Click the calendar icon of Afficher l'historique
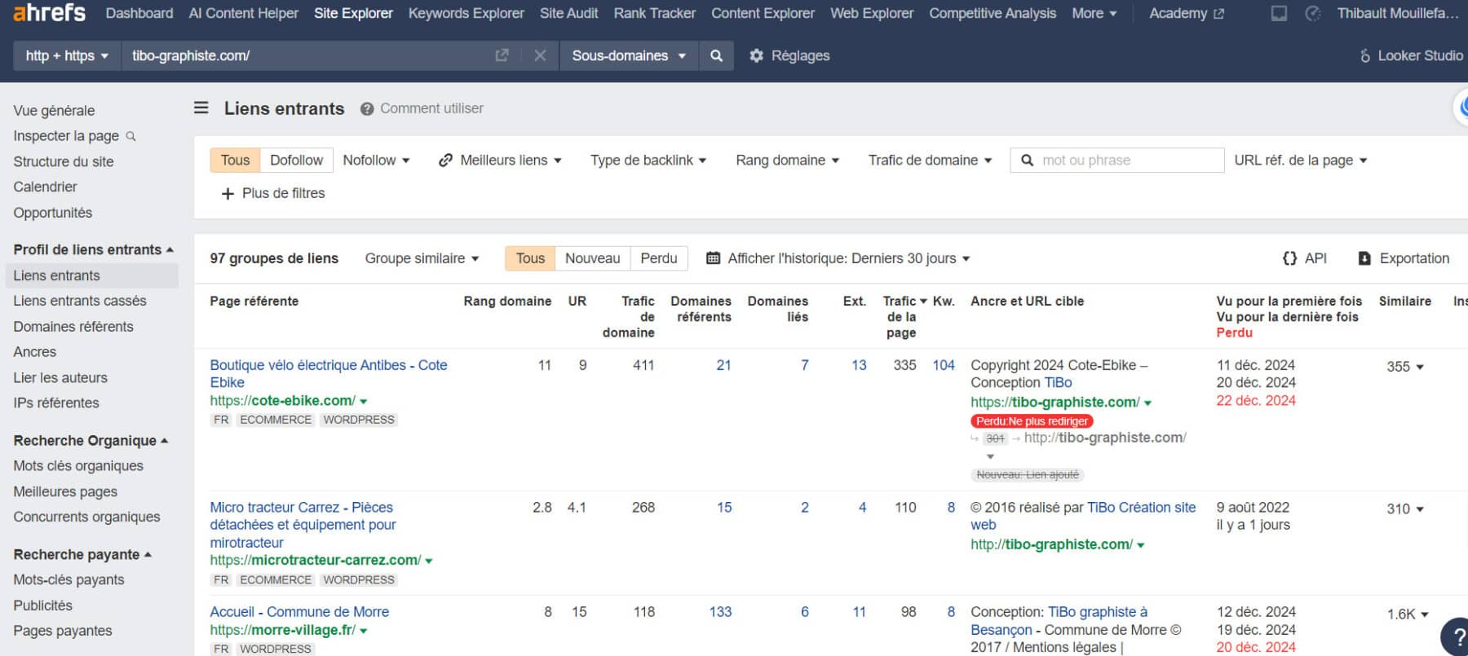1468x656 pixels. 713,258
